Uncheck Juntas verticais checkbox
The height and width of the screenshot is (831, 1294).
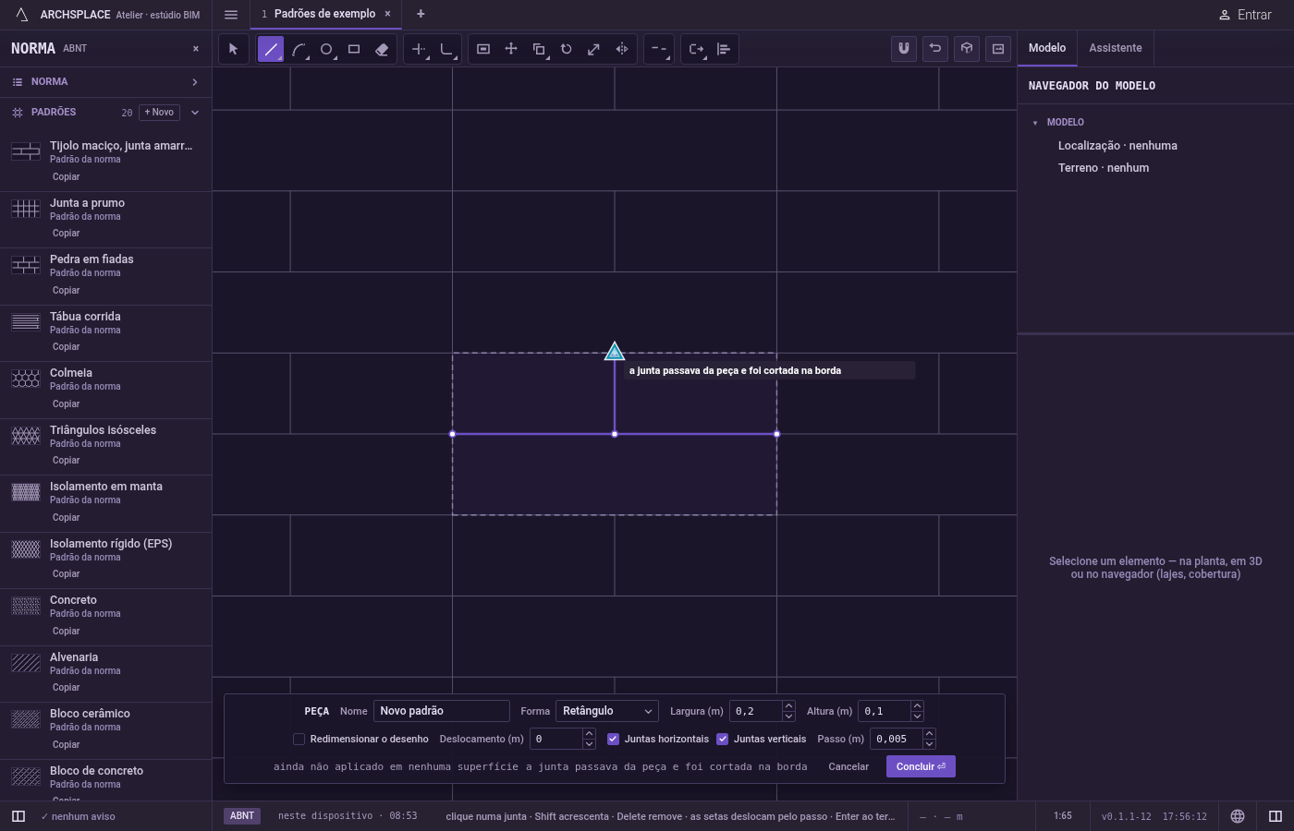tap(723, 739)
